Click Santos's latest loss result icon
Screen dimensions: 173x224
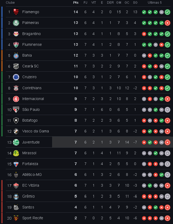tap(167, 207)
